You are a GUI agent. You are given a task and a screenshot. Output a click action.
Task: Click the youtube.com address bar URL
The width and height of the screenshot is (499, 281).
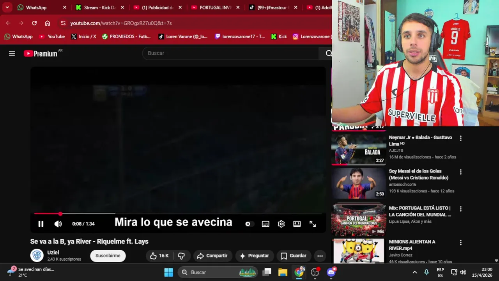click(x=121, y=23)
